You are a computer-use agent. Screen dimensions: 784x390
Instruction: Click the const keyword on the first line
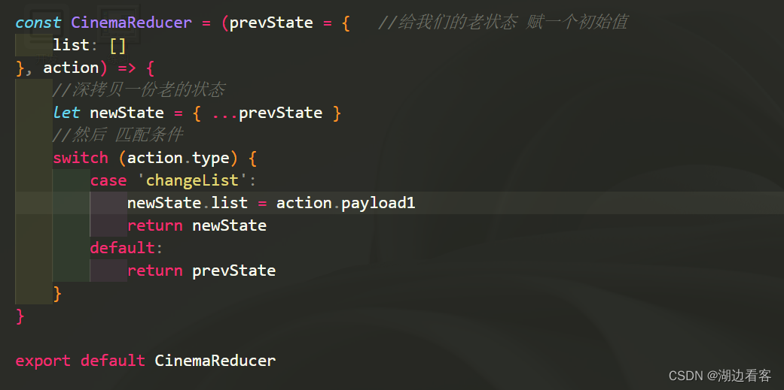point(38,23)
